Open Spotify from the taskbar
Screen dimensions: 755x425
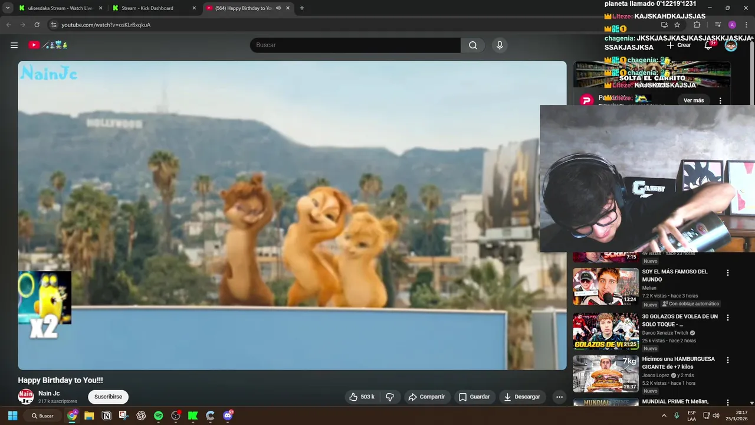158,416
